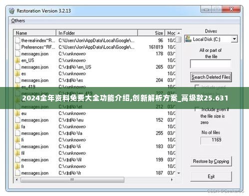Sort list by the Name column header

(x=35, y=33)
